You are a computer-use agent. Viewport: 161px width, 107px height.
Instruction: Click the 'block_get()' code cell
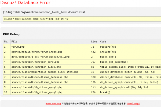[x=130, y=57]
